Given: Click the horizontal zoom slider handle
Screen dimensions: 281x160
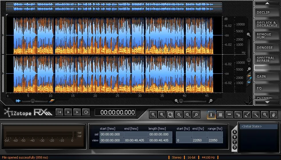Looking at the screenshot, I should [181, 101].
